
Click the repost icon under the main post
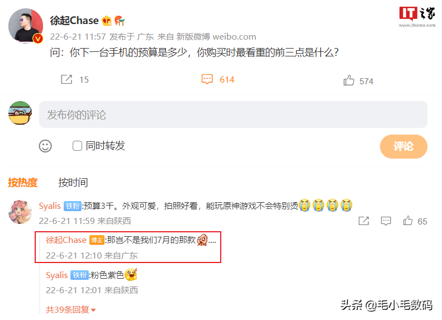tap(66, 79)
